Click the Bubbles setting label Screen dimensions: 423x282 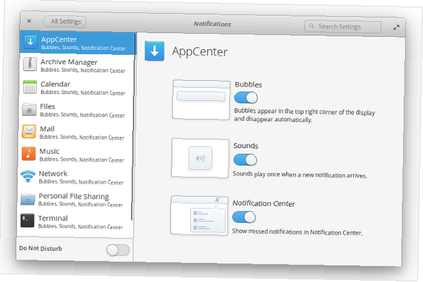248,84
